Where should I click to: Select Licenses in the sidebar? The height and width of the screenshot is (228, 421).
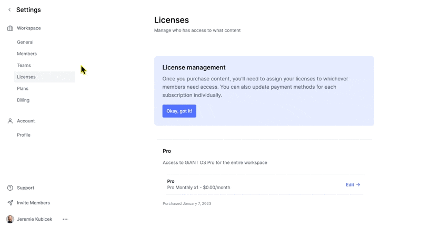click(45, 77)
